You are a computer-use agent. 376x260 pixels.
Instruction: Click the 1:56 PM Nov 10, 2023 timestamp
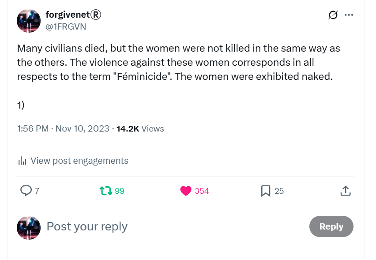coord(63,128)
